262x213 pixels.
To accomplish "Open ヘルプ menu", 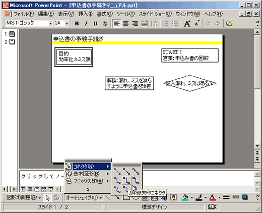I will point(214,14).
